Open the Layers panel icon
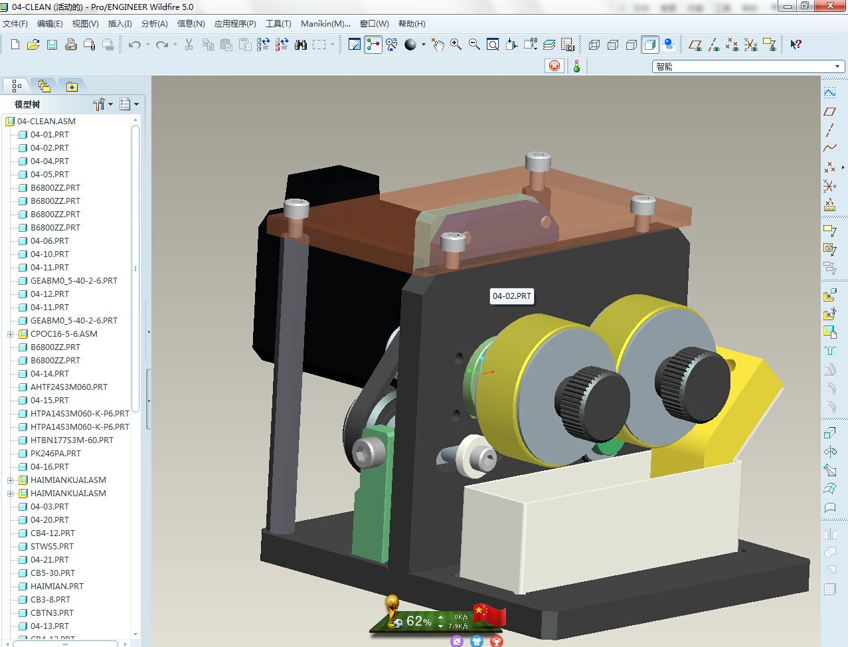Screen dimensions: 848x647 pos(550,45)
